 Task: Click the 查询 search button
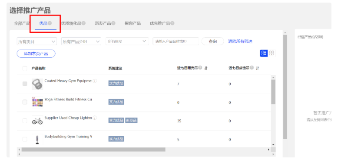(x=213, y=42)
